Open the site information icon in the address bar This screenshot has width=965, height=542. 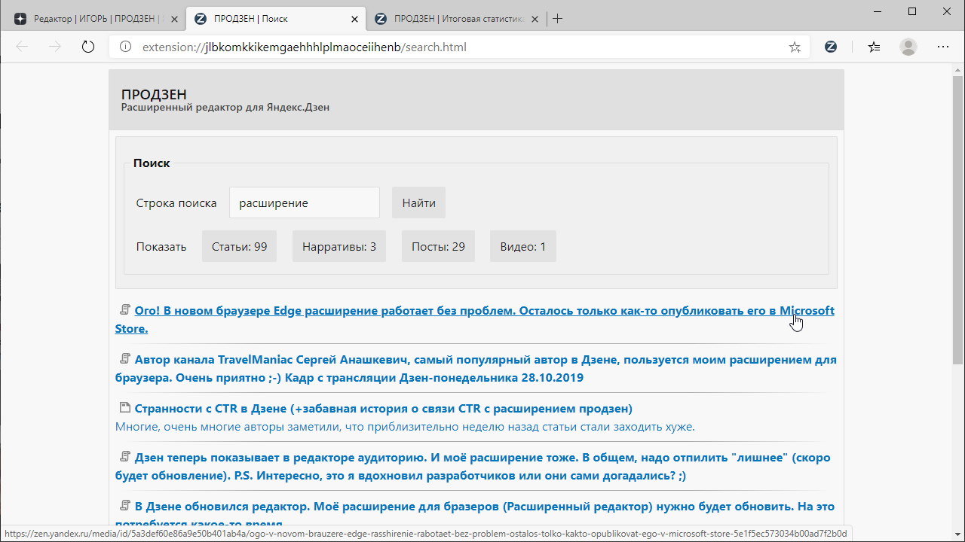(x=126, y=47)
